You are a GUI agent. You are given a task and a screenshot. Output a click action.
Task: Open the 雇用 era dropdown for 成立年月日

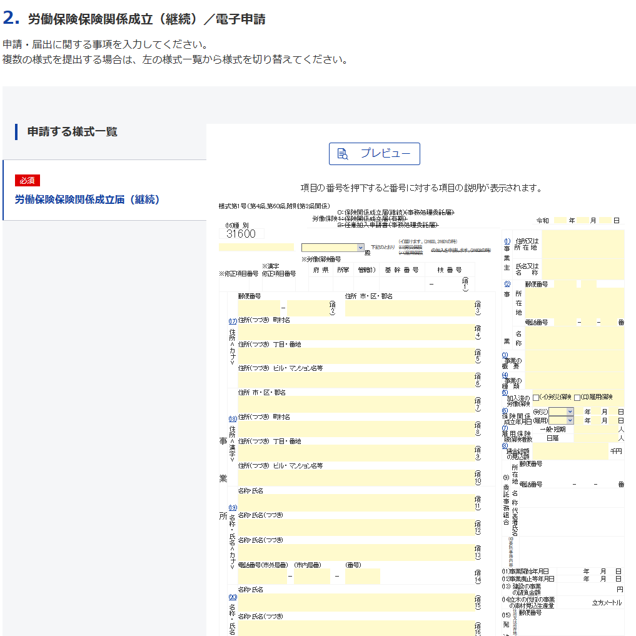point(561,420)
